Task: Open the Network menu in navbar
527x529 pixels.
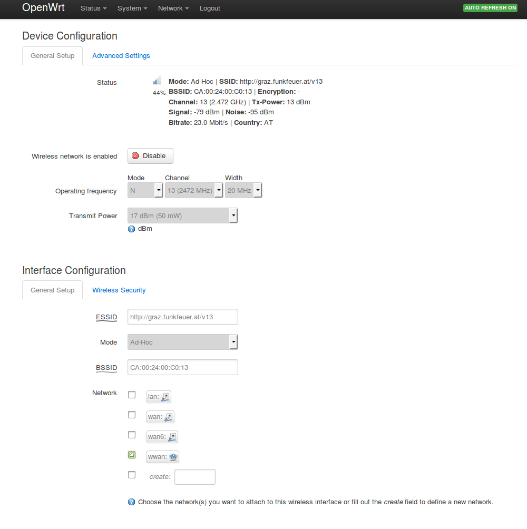Action: [x=173, y=8]
